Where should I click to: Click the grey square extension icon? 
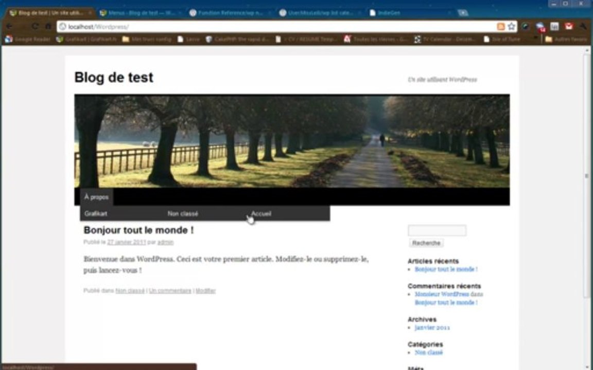[554, 26]
